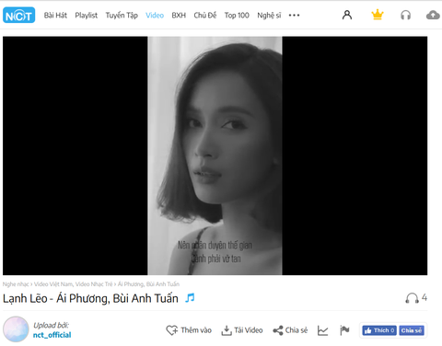Expand the three-dot more menu

point(294,16)
